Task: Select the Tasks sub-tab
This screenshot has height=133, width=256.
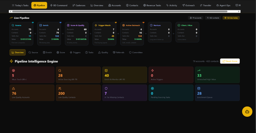Action: tap(89, 52)
